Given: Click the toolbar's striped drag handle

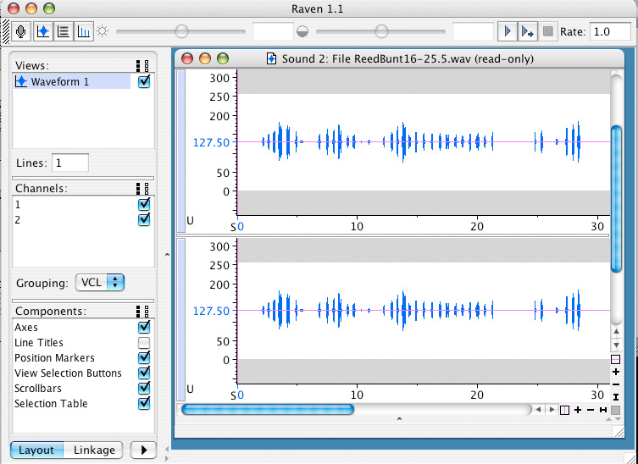Looking at the screenshot, I should click(x=6, y=31).
